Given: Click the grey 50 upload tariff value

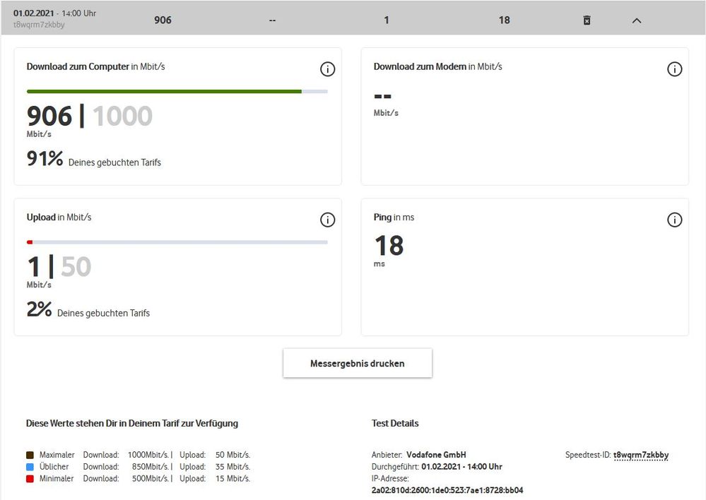Looking at the screenshot, I should point(76,266).
